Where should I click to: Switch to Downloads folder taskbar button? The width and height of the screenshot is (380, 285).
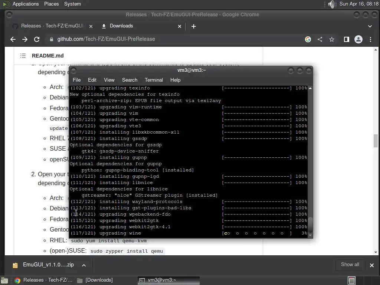tap(95, 280)
